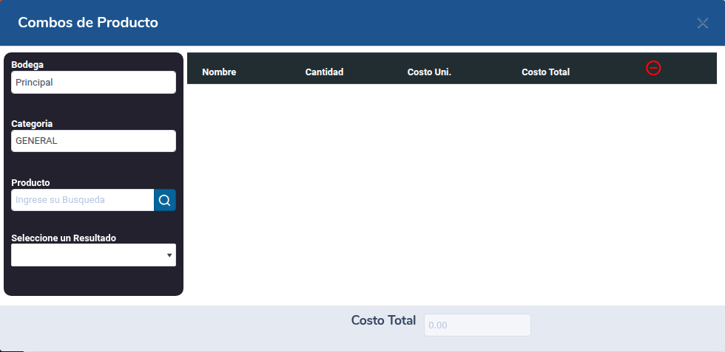
Task: Focus the Producto search input
Action: click(x=82, y=200)
